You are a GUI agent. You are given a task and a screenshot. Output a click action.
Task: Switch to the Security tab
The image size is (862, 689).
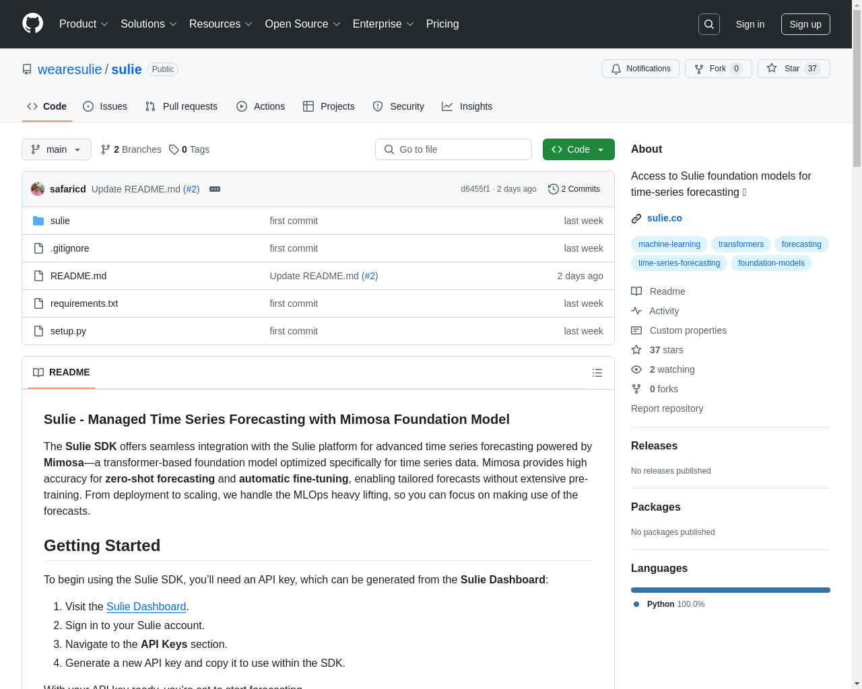point(399,106)
